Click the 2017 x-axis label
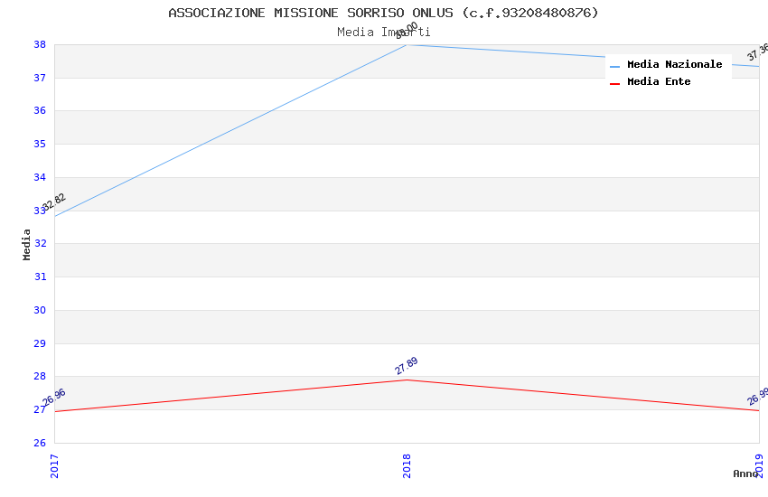This screenshot has height=497, width=768. click(x=54, y=466)
